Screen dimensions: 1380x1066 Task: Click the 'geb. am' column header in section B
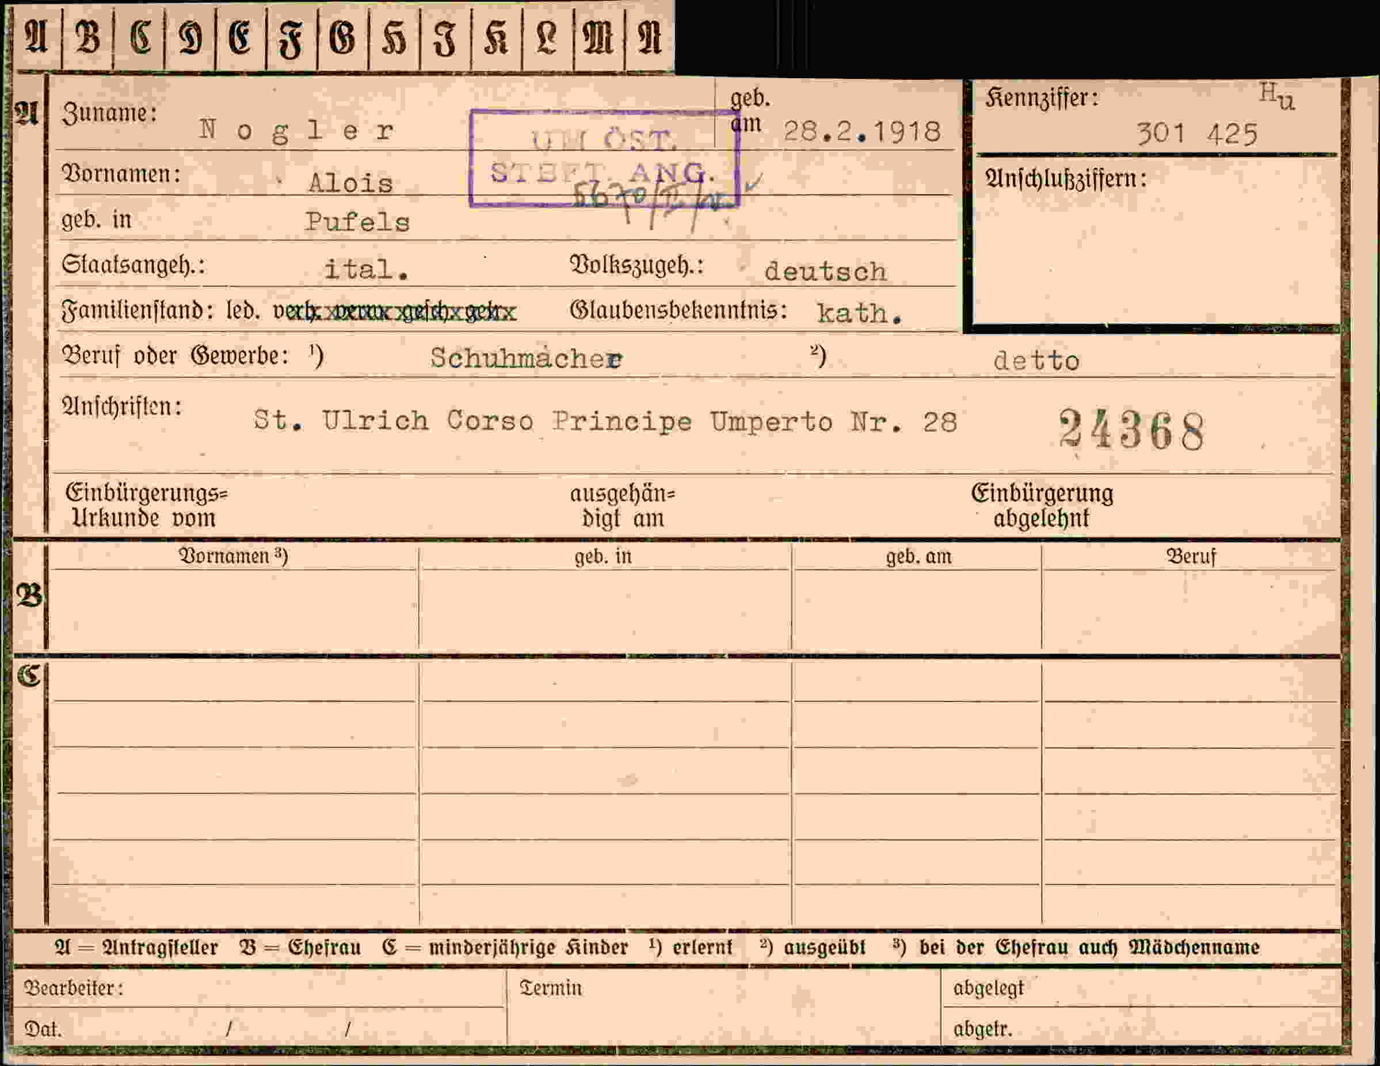point(918,556)
